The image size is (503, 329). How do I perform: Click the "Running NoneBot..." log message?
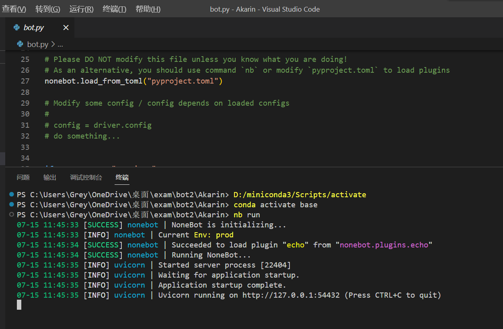(x=211, y=255)
